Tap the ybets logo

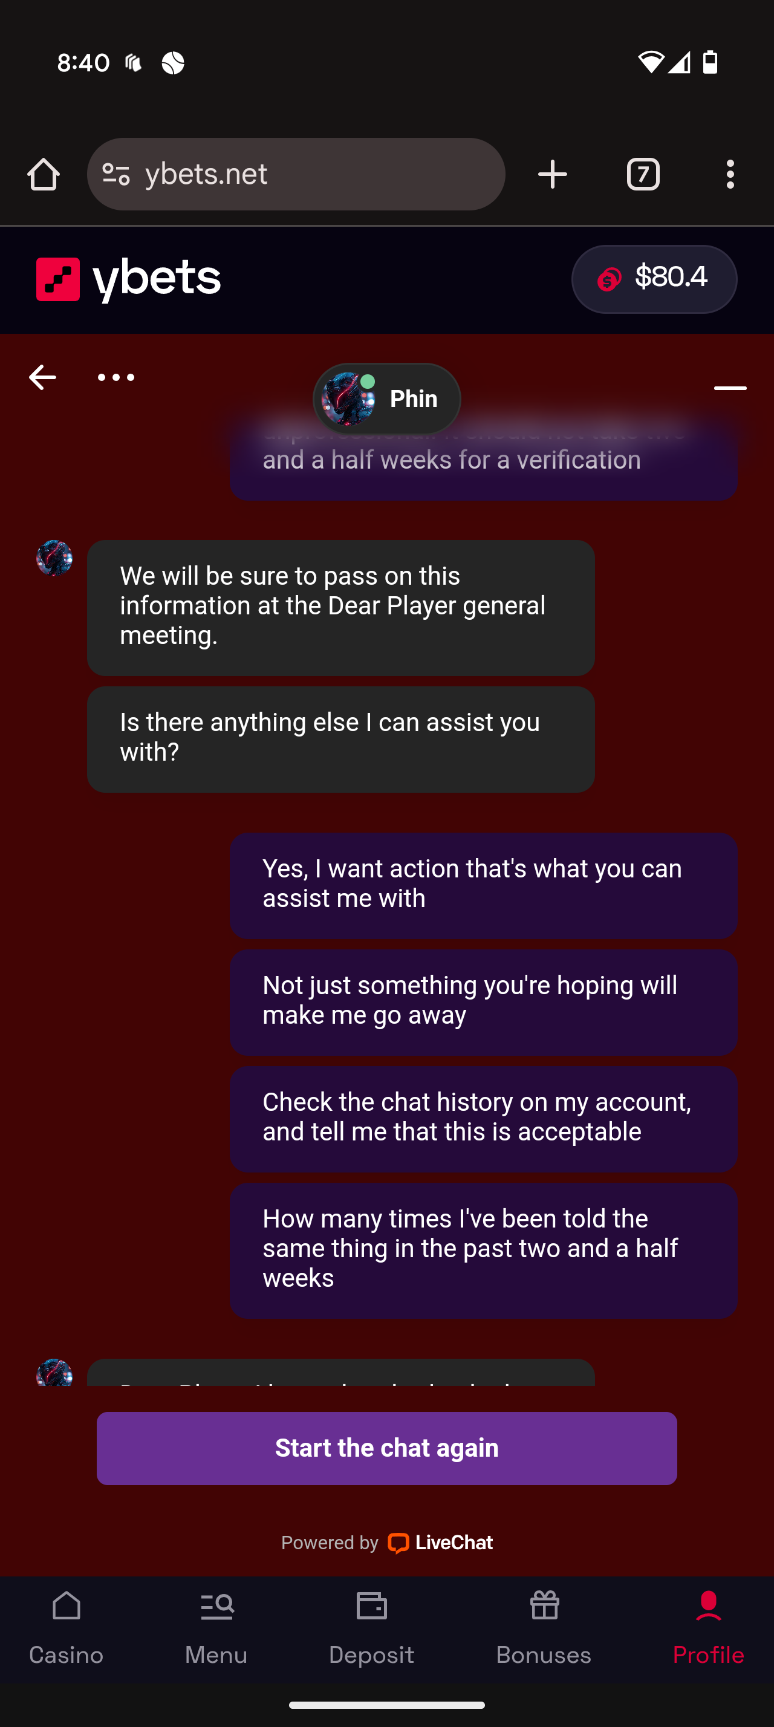point(129,279)
